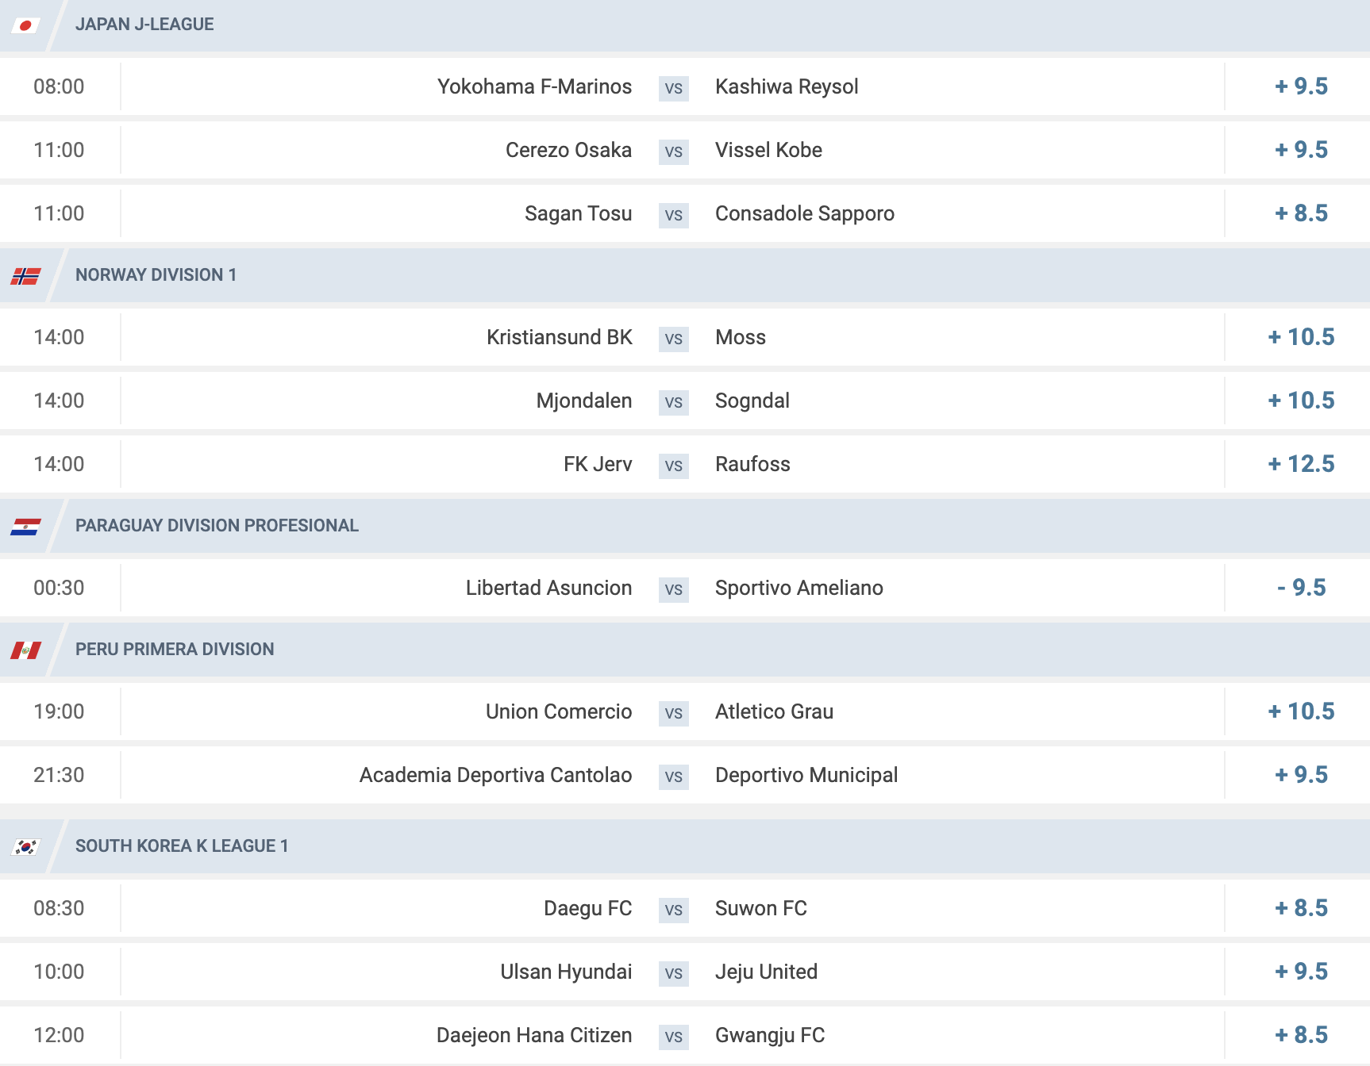
Task: Open the Kashiwa Reysol team link
Action: point(787,86)
